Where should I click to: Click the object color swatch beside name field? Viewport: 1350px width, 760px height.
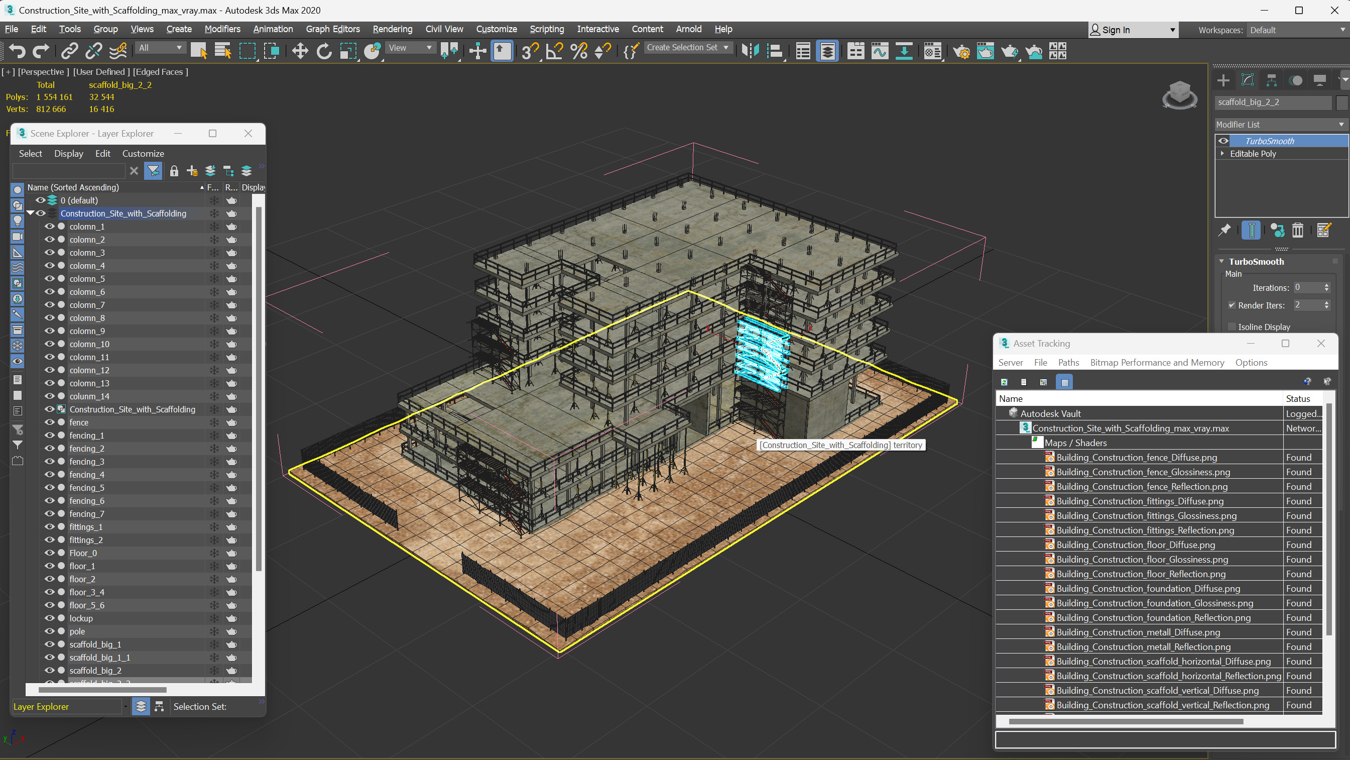pos(1341,102)
